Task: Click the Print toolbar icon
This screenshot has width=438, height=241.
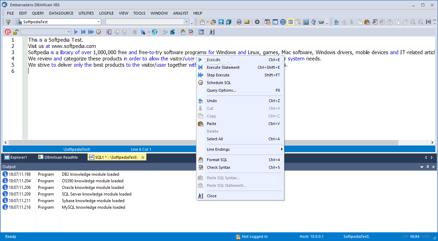Action: point(239,22)
